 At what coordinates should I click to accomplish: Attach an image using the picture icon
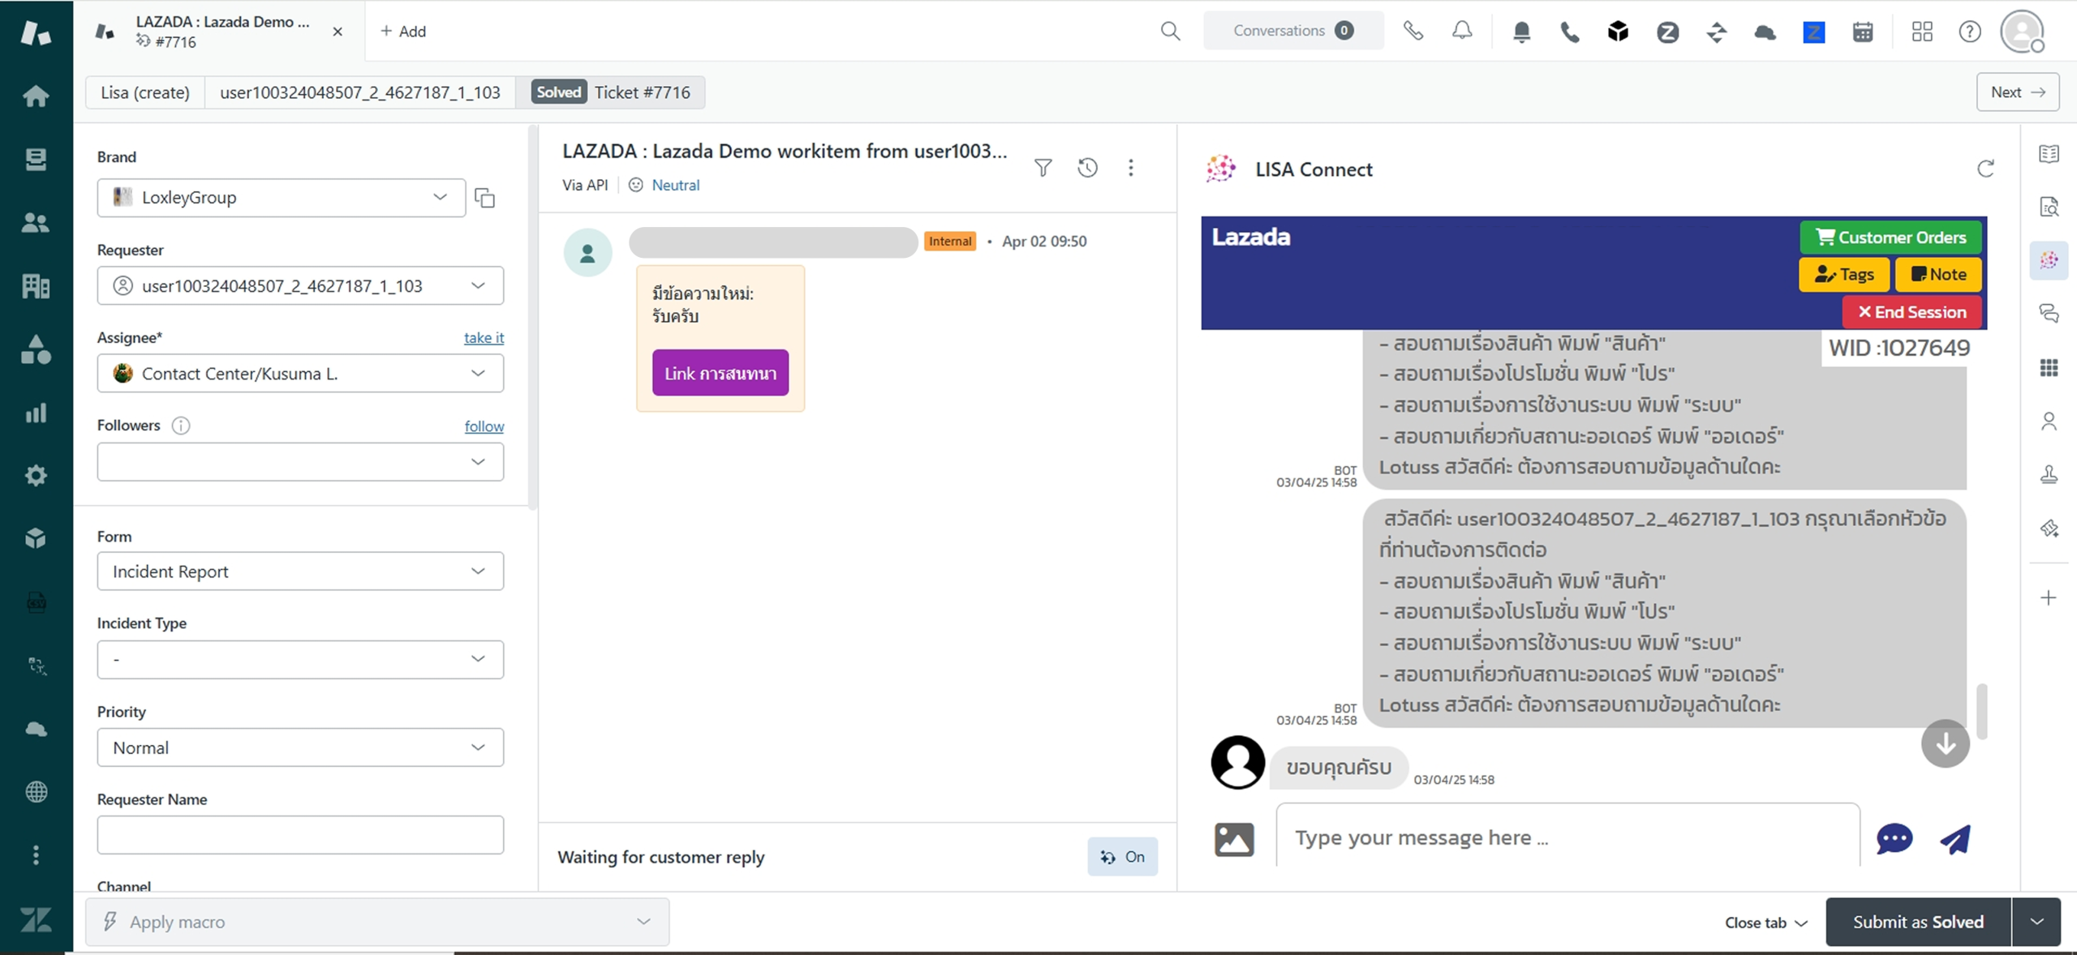pyautogui.click(x=1234, y=839)
